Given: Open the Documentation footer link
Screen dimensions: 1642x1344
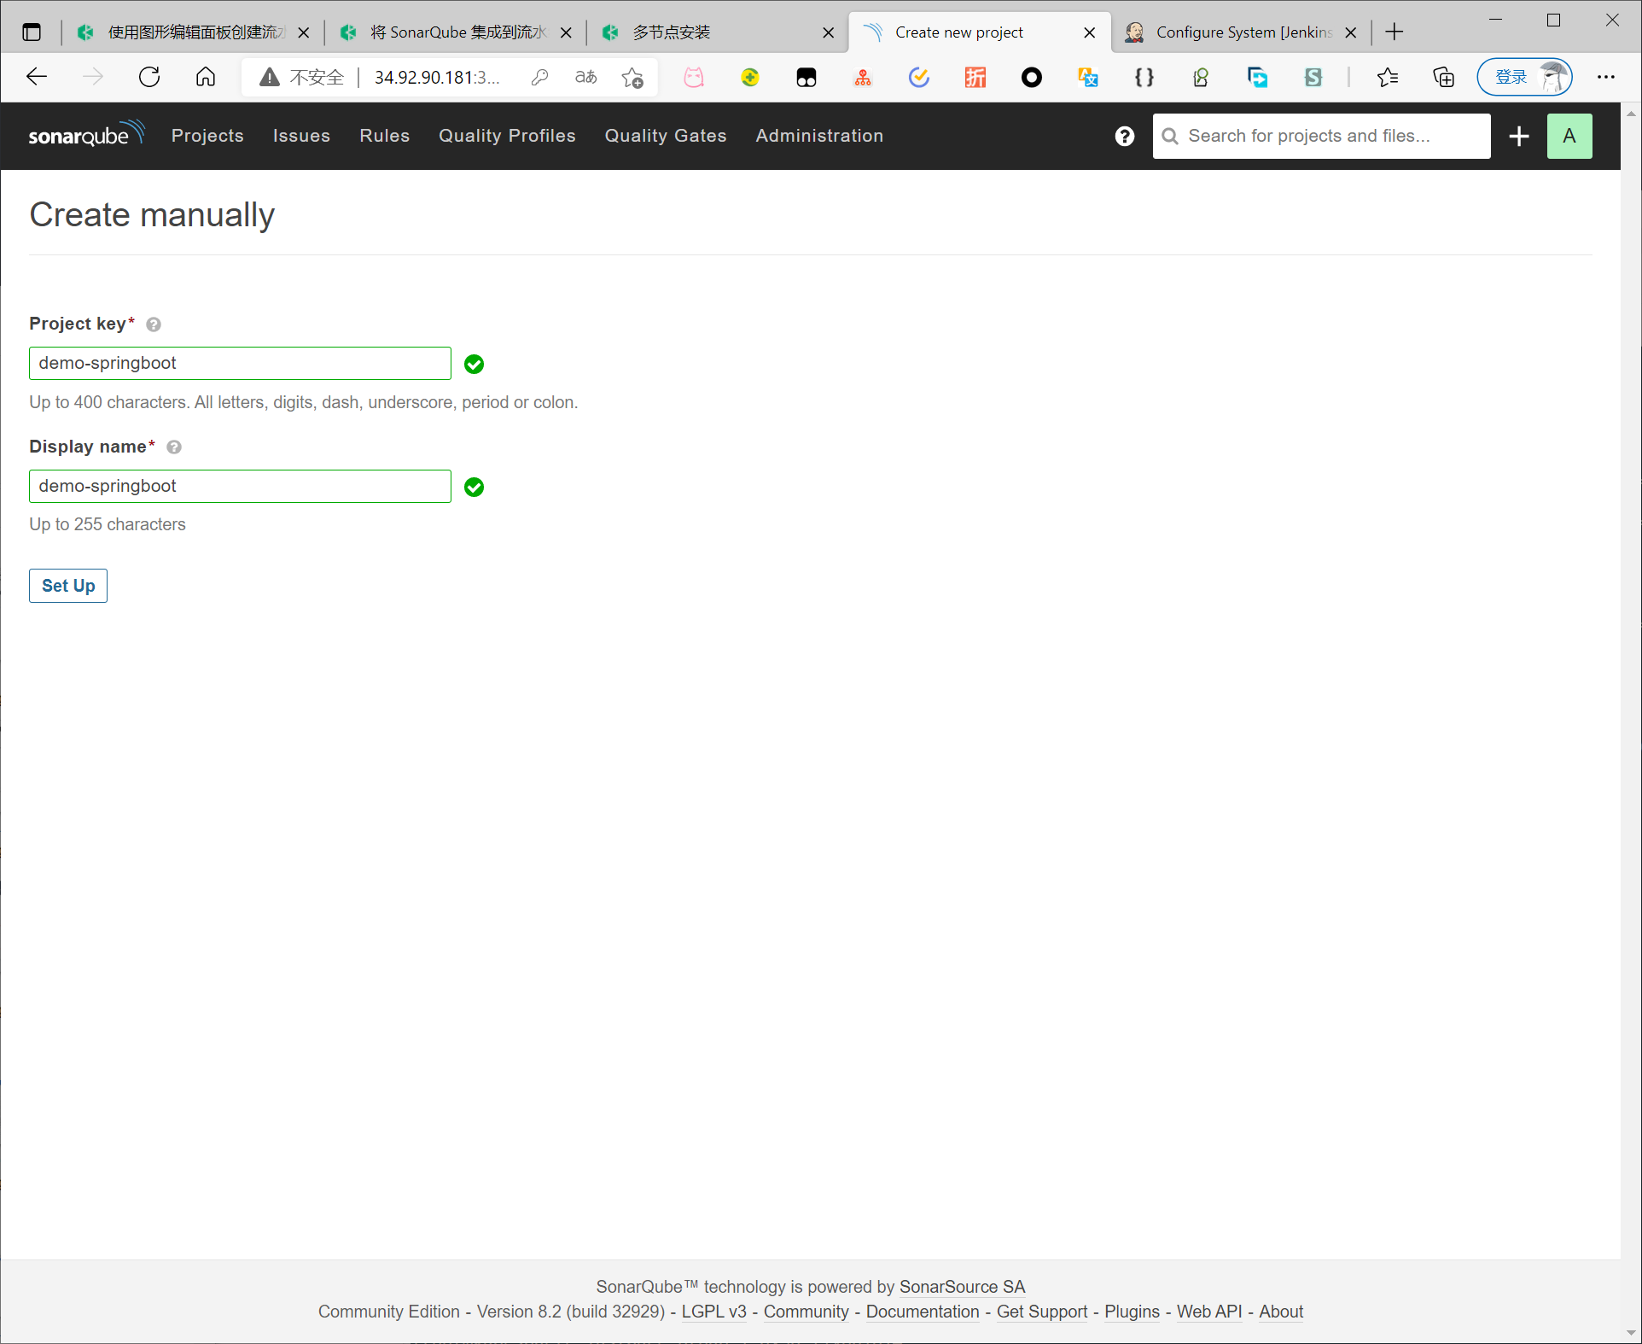Looking at the screenshot, I should pyautogui.click(x=922, y=1312).
